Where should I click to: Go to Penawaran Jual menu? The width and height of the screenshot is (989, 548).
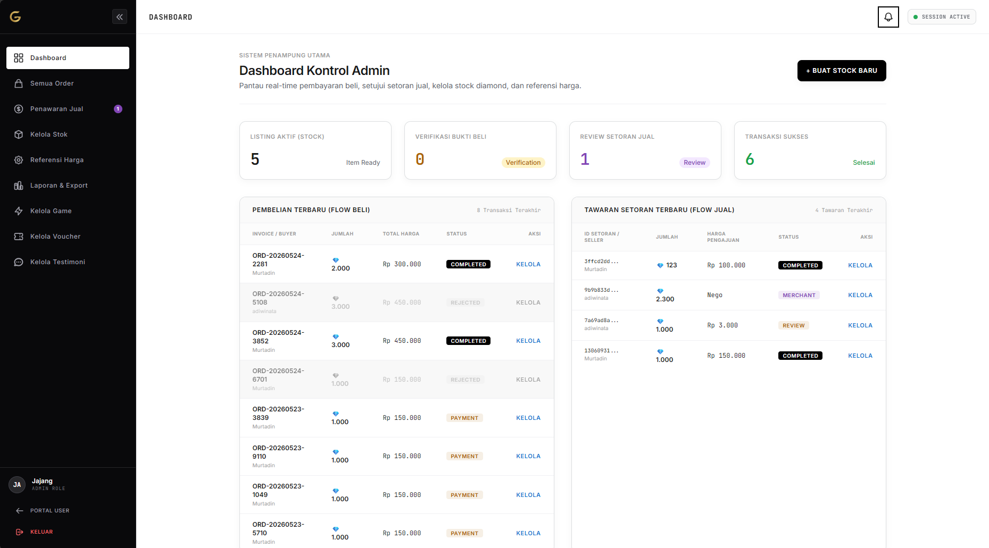tap(68, 109)
